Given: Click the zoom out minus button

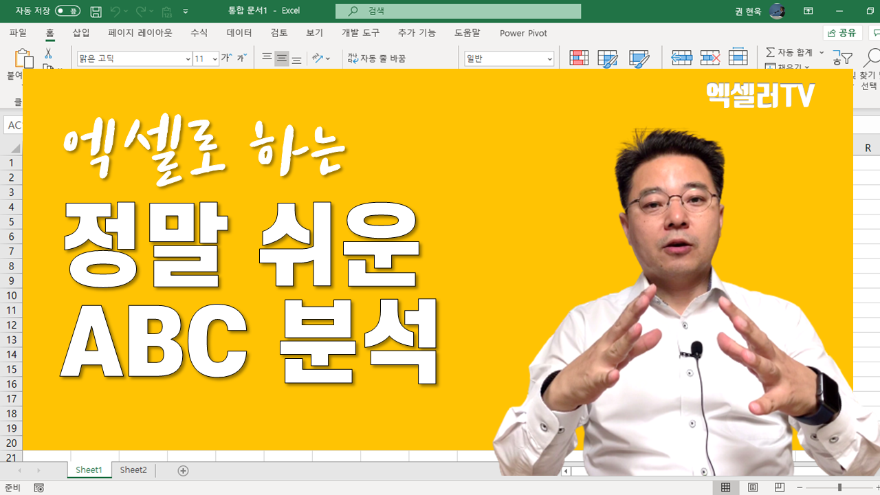Looking at the screenshot, I should tap(799, 487).
